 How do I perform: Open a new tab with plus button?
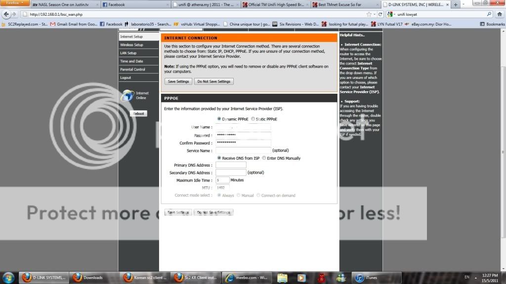456,4
